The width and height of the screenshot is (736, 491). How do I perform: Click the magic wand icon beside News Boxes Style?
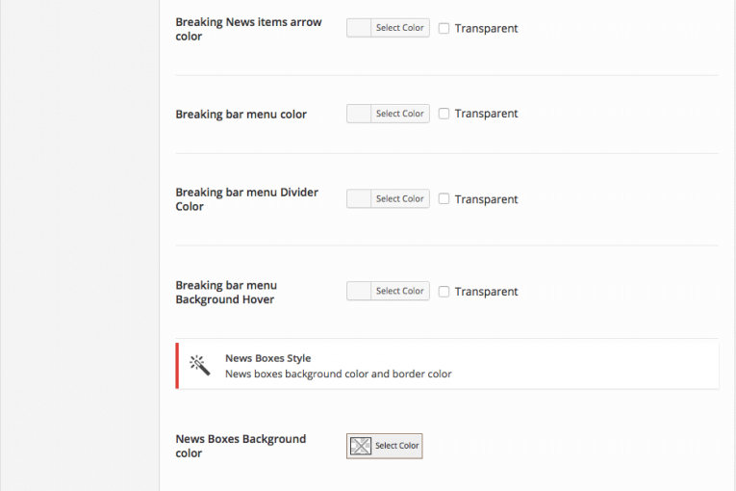(199, 365)
